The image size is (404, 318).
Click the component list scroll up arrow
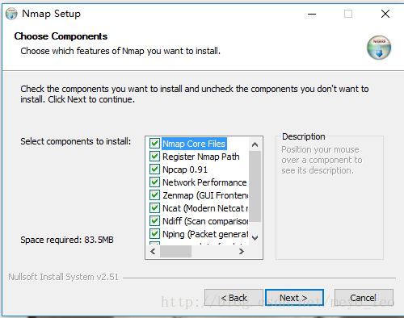(255, 144)
